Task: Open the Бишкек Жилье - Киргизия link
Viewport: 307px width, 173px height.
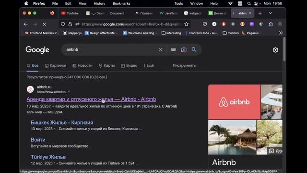Action: coord(62,123)
